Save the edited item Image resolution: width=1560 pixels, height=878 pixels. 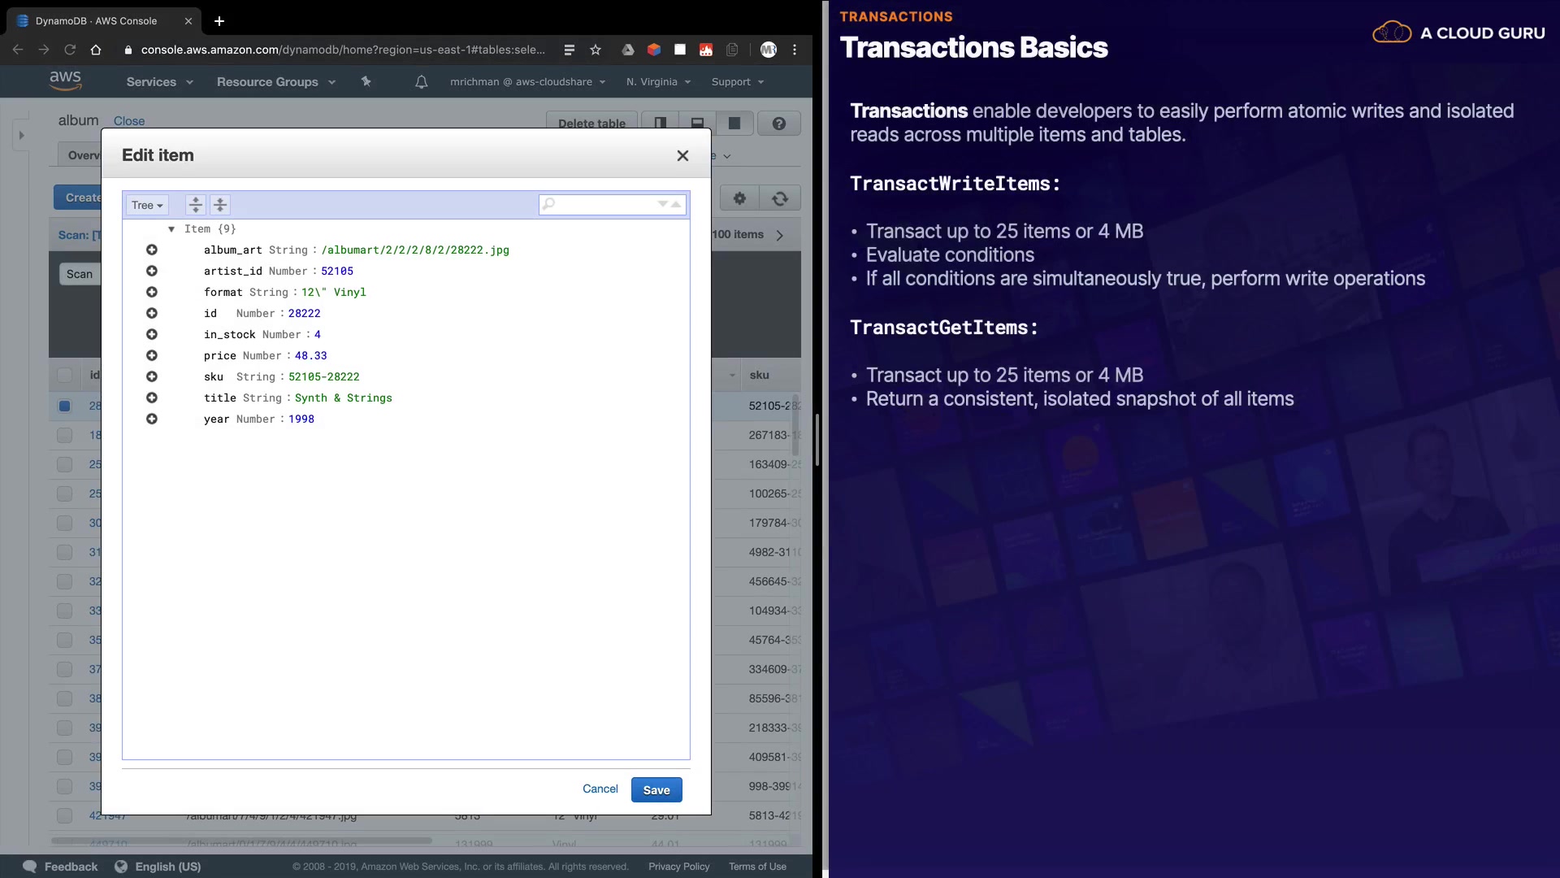(x=656, y=790)
